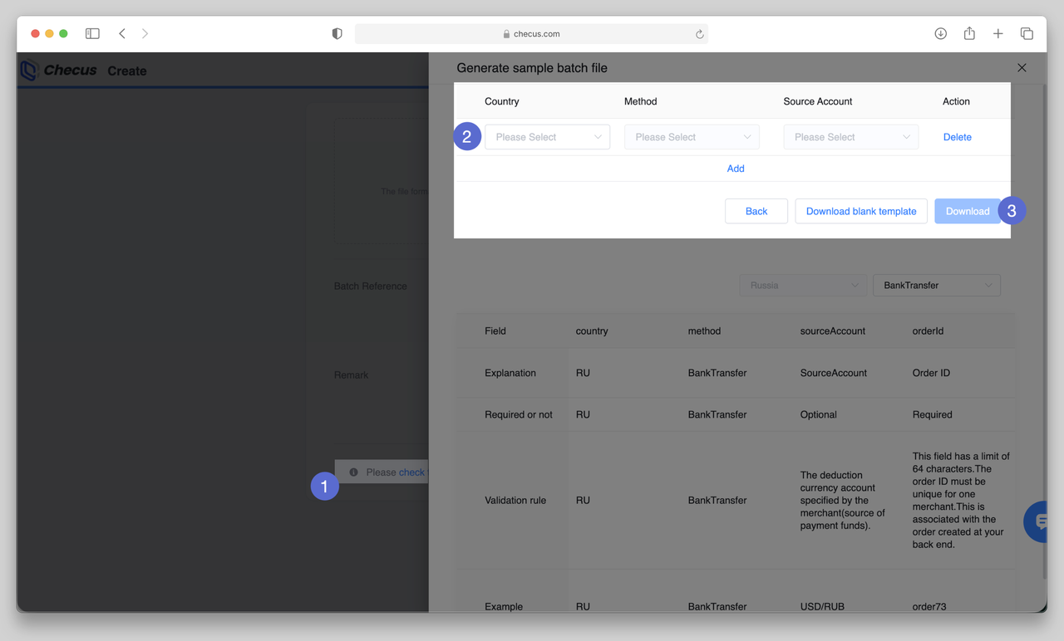
Task: Close the Generate sample batch file panel
Action: (x=1022, y=68)
